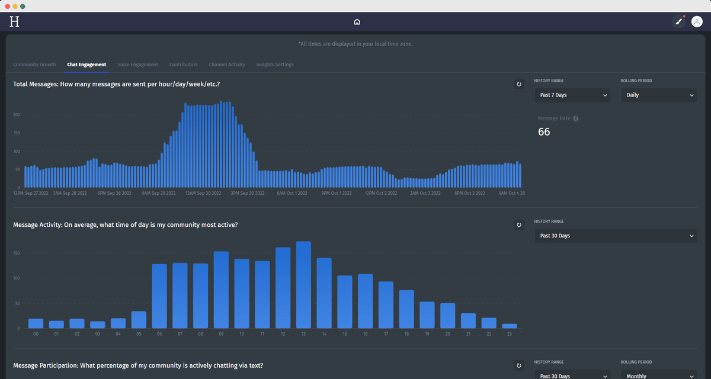Open the Voice Engagement tab
The width and height of the screenshot is (711, 379).
pos(137,65)
